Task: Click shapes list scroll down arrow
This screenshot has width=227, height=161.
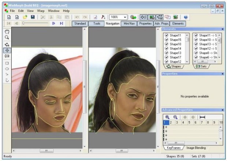Action: pos(187,62)
